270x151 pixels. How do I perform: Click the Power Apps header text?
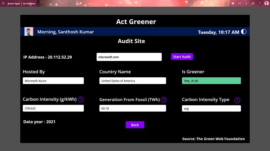(14, 3)
